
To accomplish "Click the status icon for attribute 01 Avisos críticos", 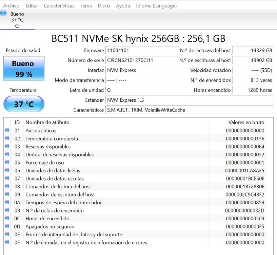I will [x=7, y=130].
